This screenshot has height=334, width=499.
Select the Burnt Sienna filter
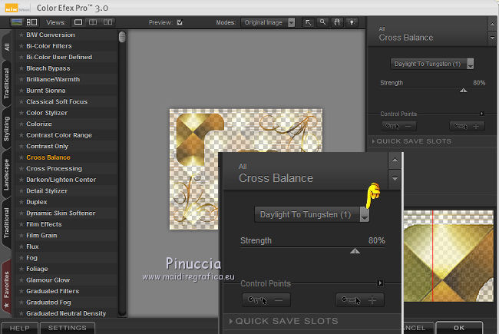coord(45,91)
